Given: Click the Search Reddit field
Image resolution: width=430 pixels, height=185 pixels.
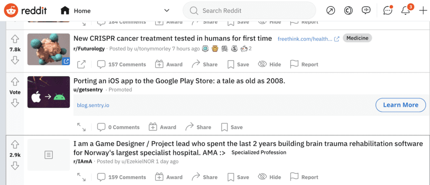Looking at the screenshot, I should tap(249, 10).
